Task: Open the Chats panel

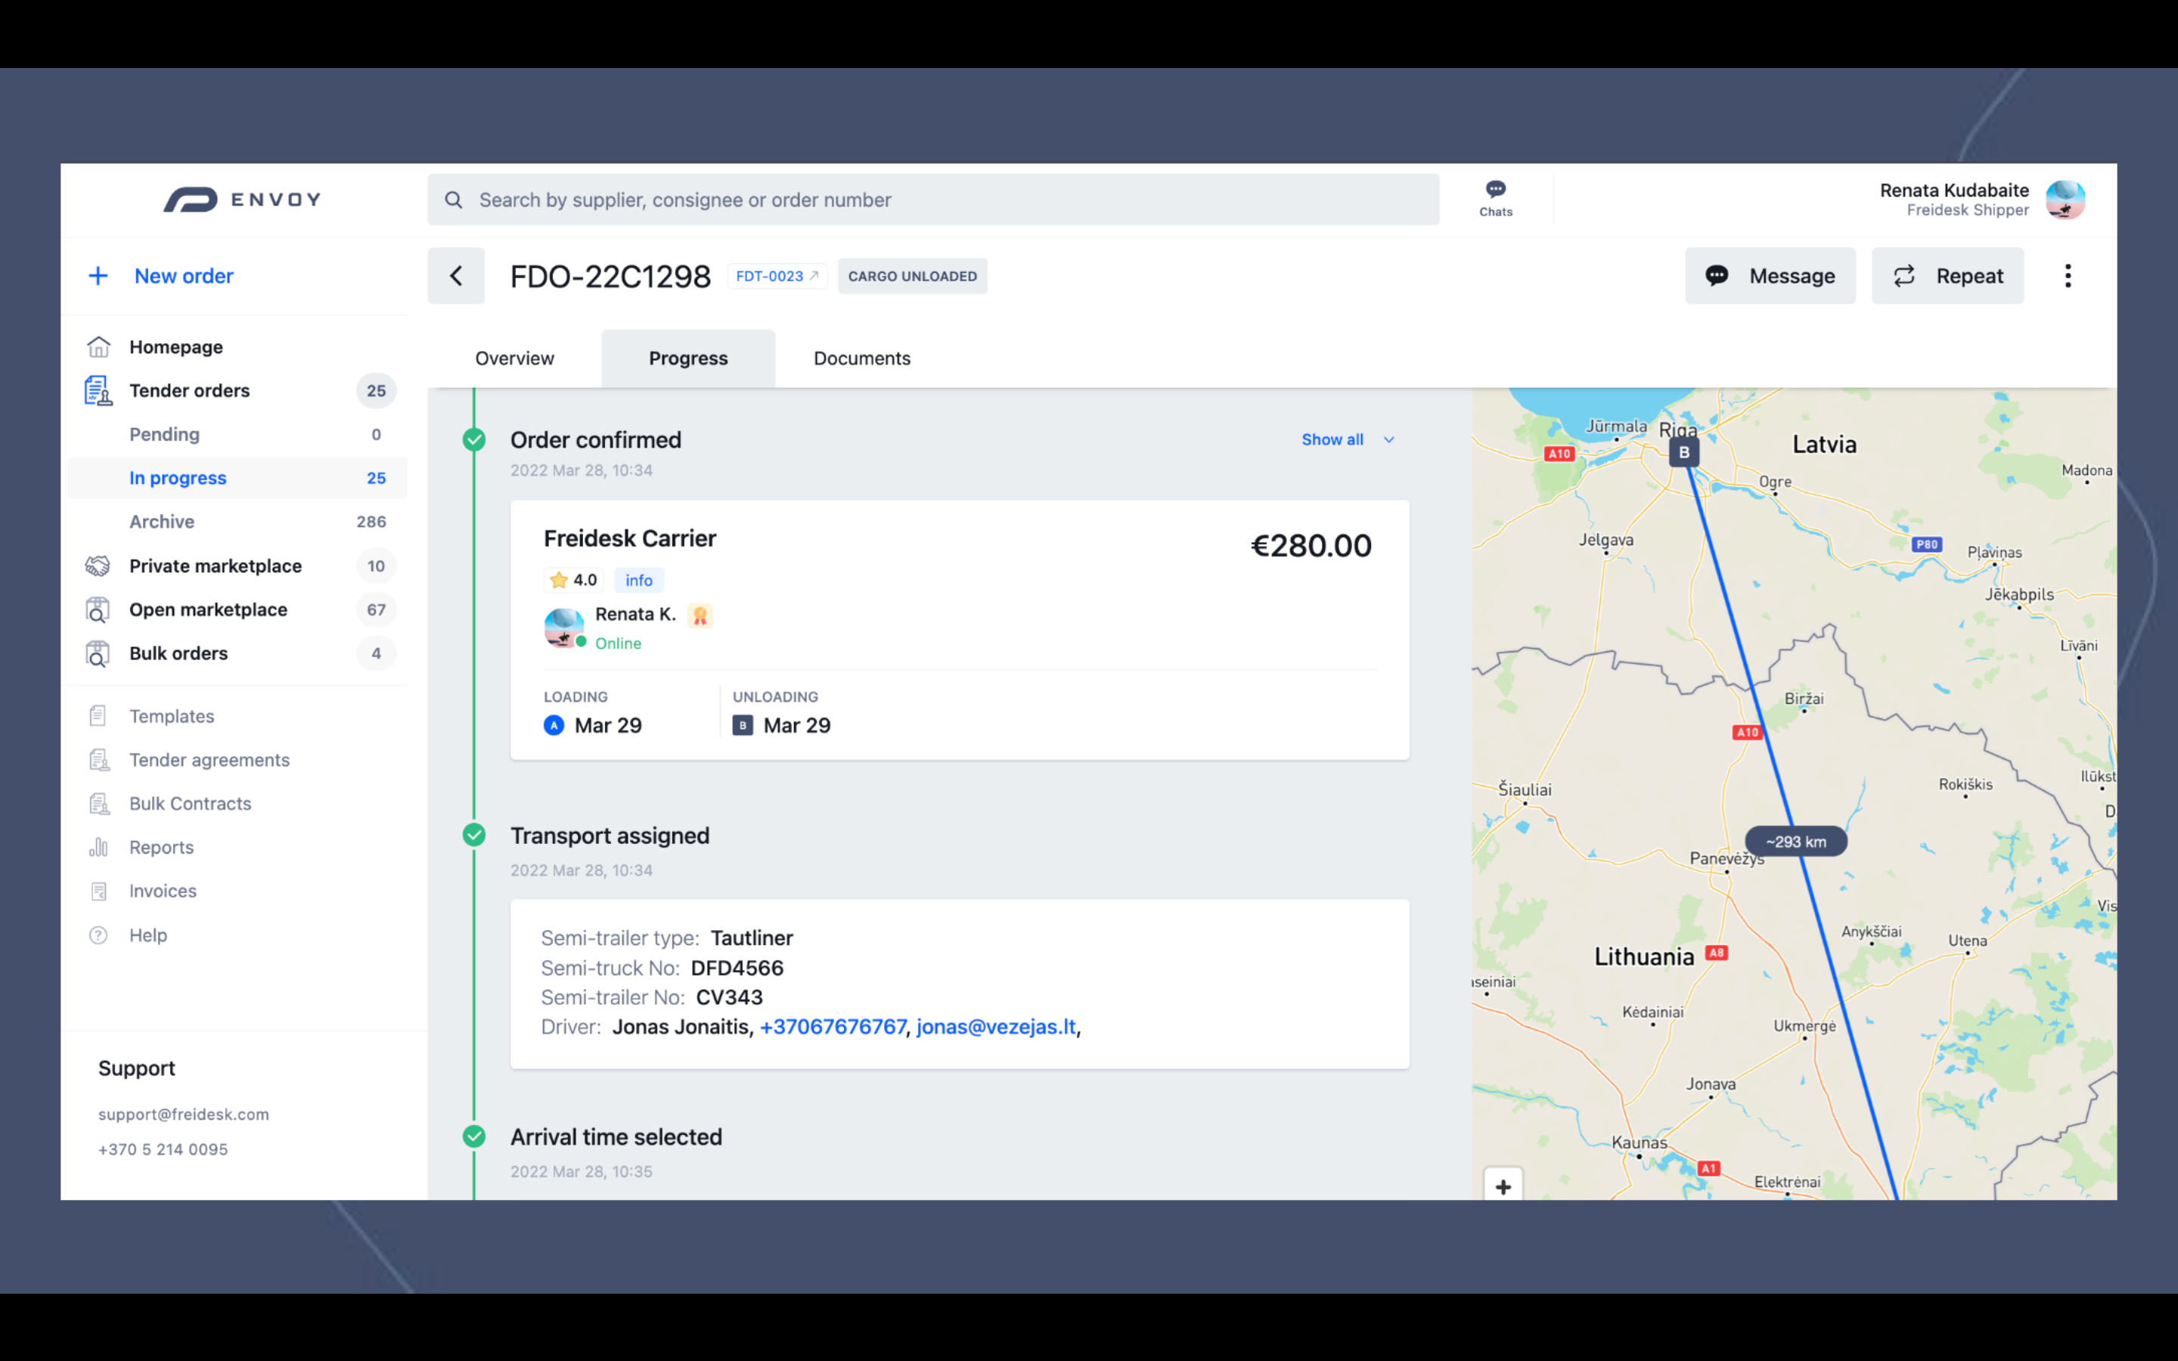Action: pos(1495,198)
